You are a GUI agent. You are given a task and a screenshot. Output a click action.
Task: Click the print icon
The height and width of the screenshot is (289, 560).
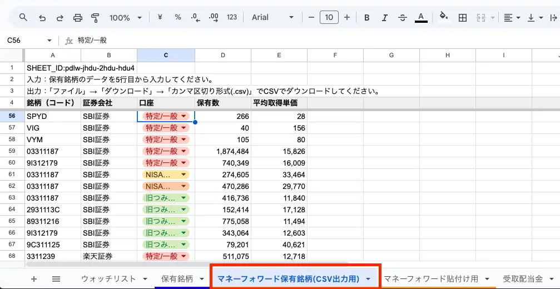click(77, 17)
